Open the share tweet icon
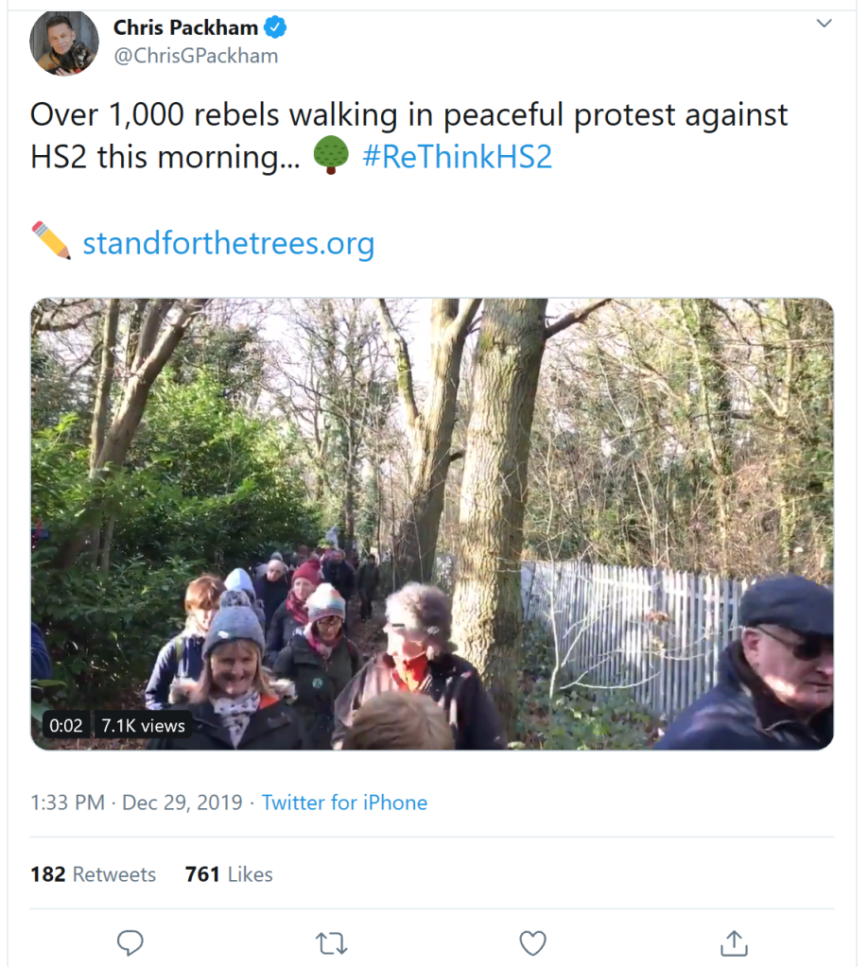Image resolution: width=868 pixels, height=967 pixels. click(734, 942)
